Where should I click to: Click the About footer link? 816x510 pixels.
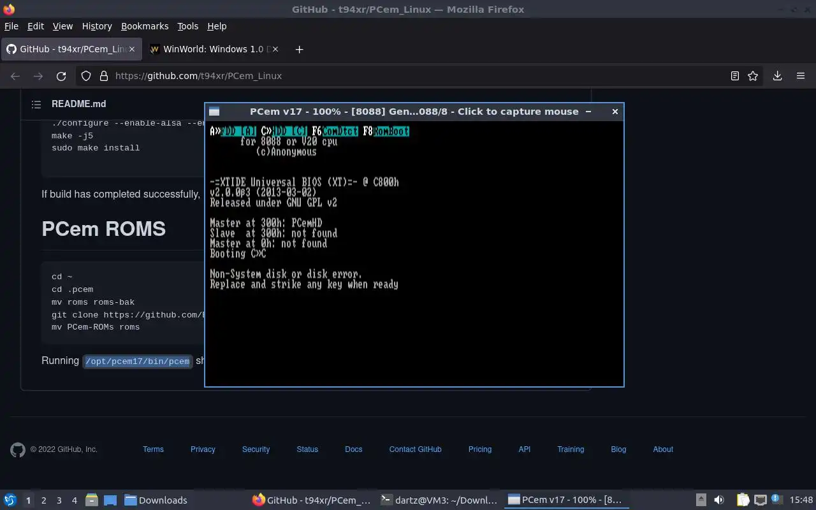(663, 449)
